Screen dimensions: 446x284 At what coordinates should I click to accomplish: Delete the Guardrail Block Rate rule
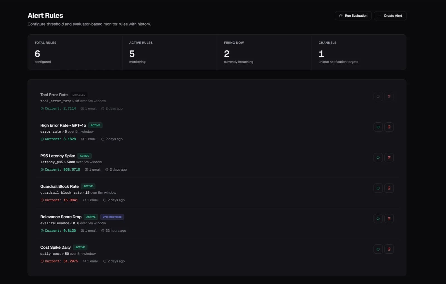[389, 188]
